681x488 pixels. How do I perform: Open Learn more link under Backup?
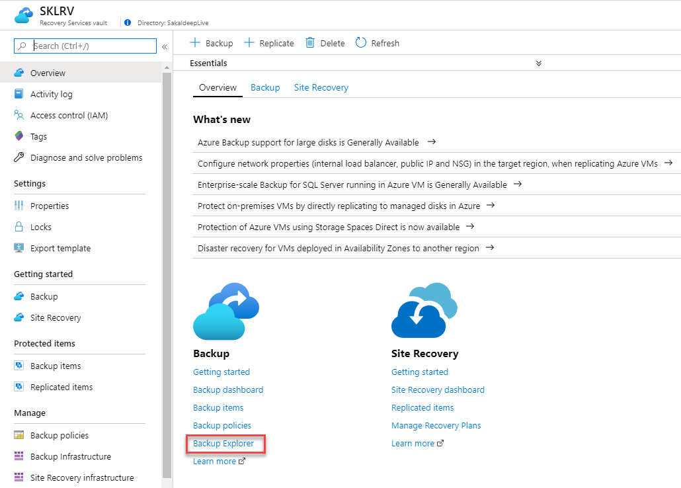[219, 461]
